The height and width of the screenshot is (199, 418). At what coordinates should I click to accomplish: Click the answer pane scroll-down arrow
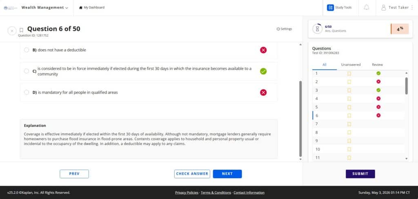pos(301,159)
